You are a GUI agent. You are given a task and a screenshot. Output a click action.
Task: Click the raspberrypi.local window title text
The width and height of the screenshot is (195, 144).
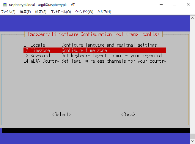42,5
